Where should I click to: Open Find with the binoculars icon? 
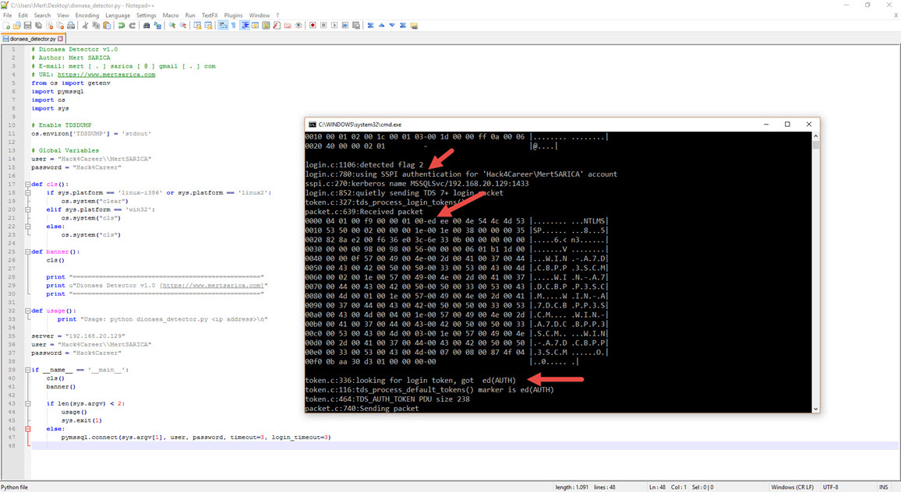(x=147, y=26)
